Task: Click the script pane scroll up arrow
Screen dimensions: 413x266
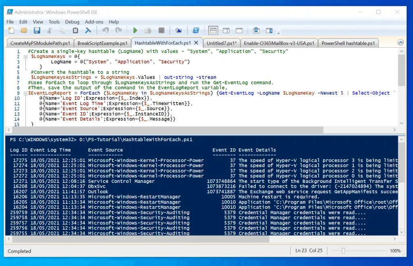Action: [x=401, y=52]
